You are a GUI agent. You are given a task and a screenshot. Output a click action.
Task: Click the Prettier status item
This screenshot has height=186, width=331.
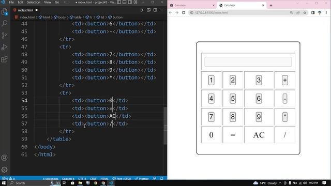(142, 179)
